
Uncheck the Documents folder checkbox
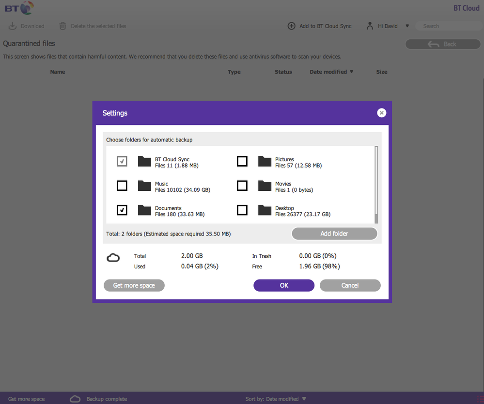(122, 210)
